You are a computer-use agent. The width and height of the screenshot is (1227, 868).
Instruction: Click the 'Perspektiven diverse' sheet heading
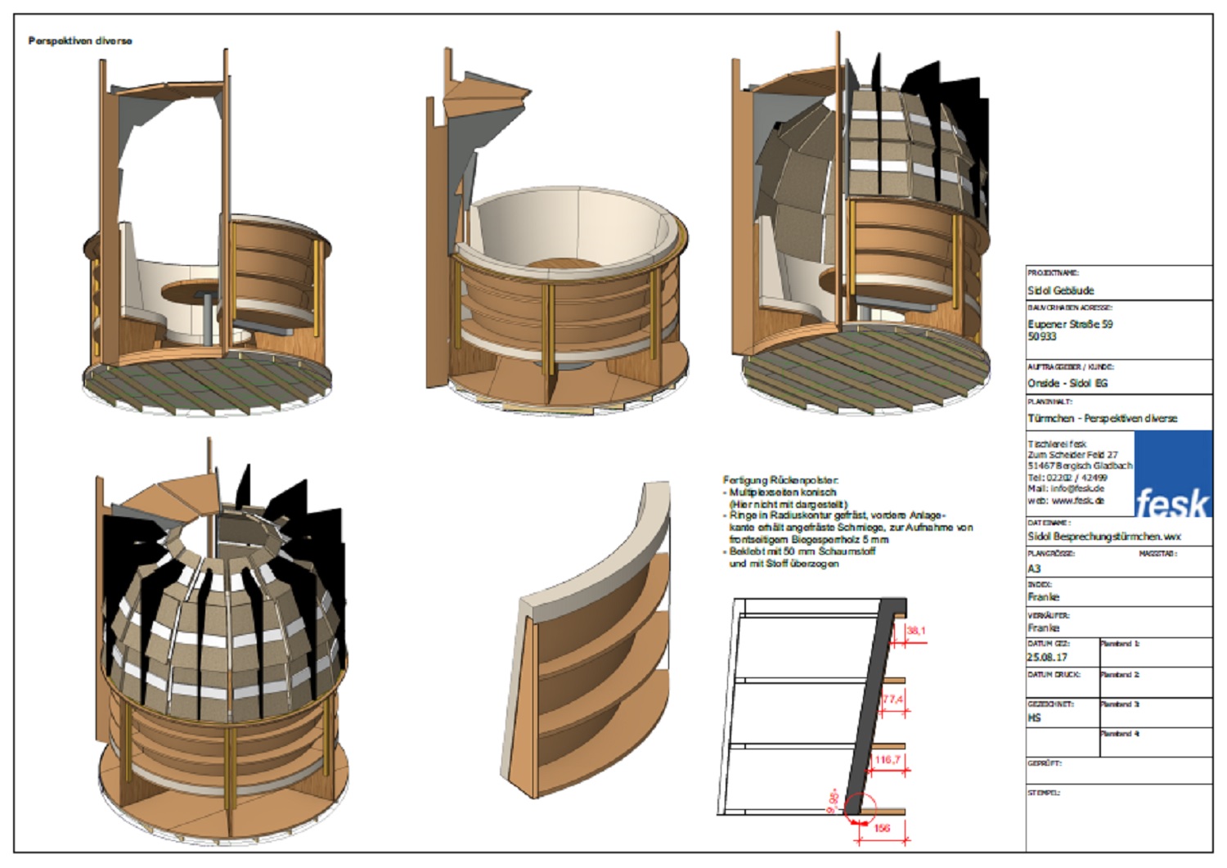click(x=80, y=41)
